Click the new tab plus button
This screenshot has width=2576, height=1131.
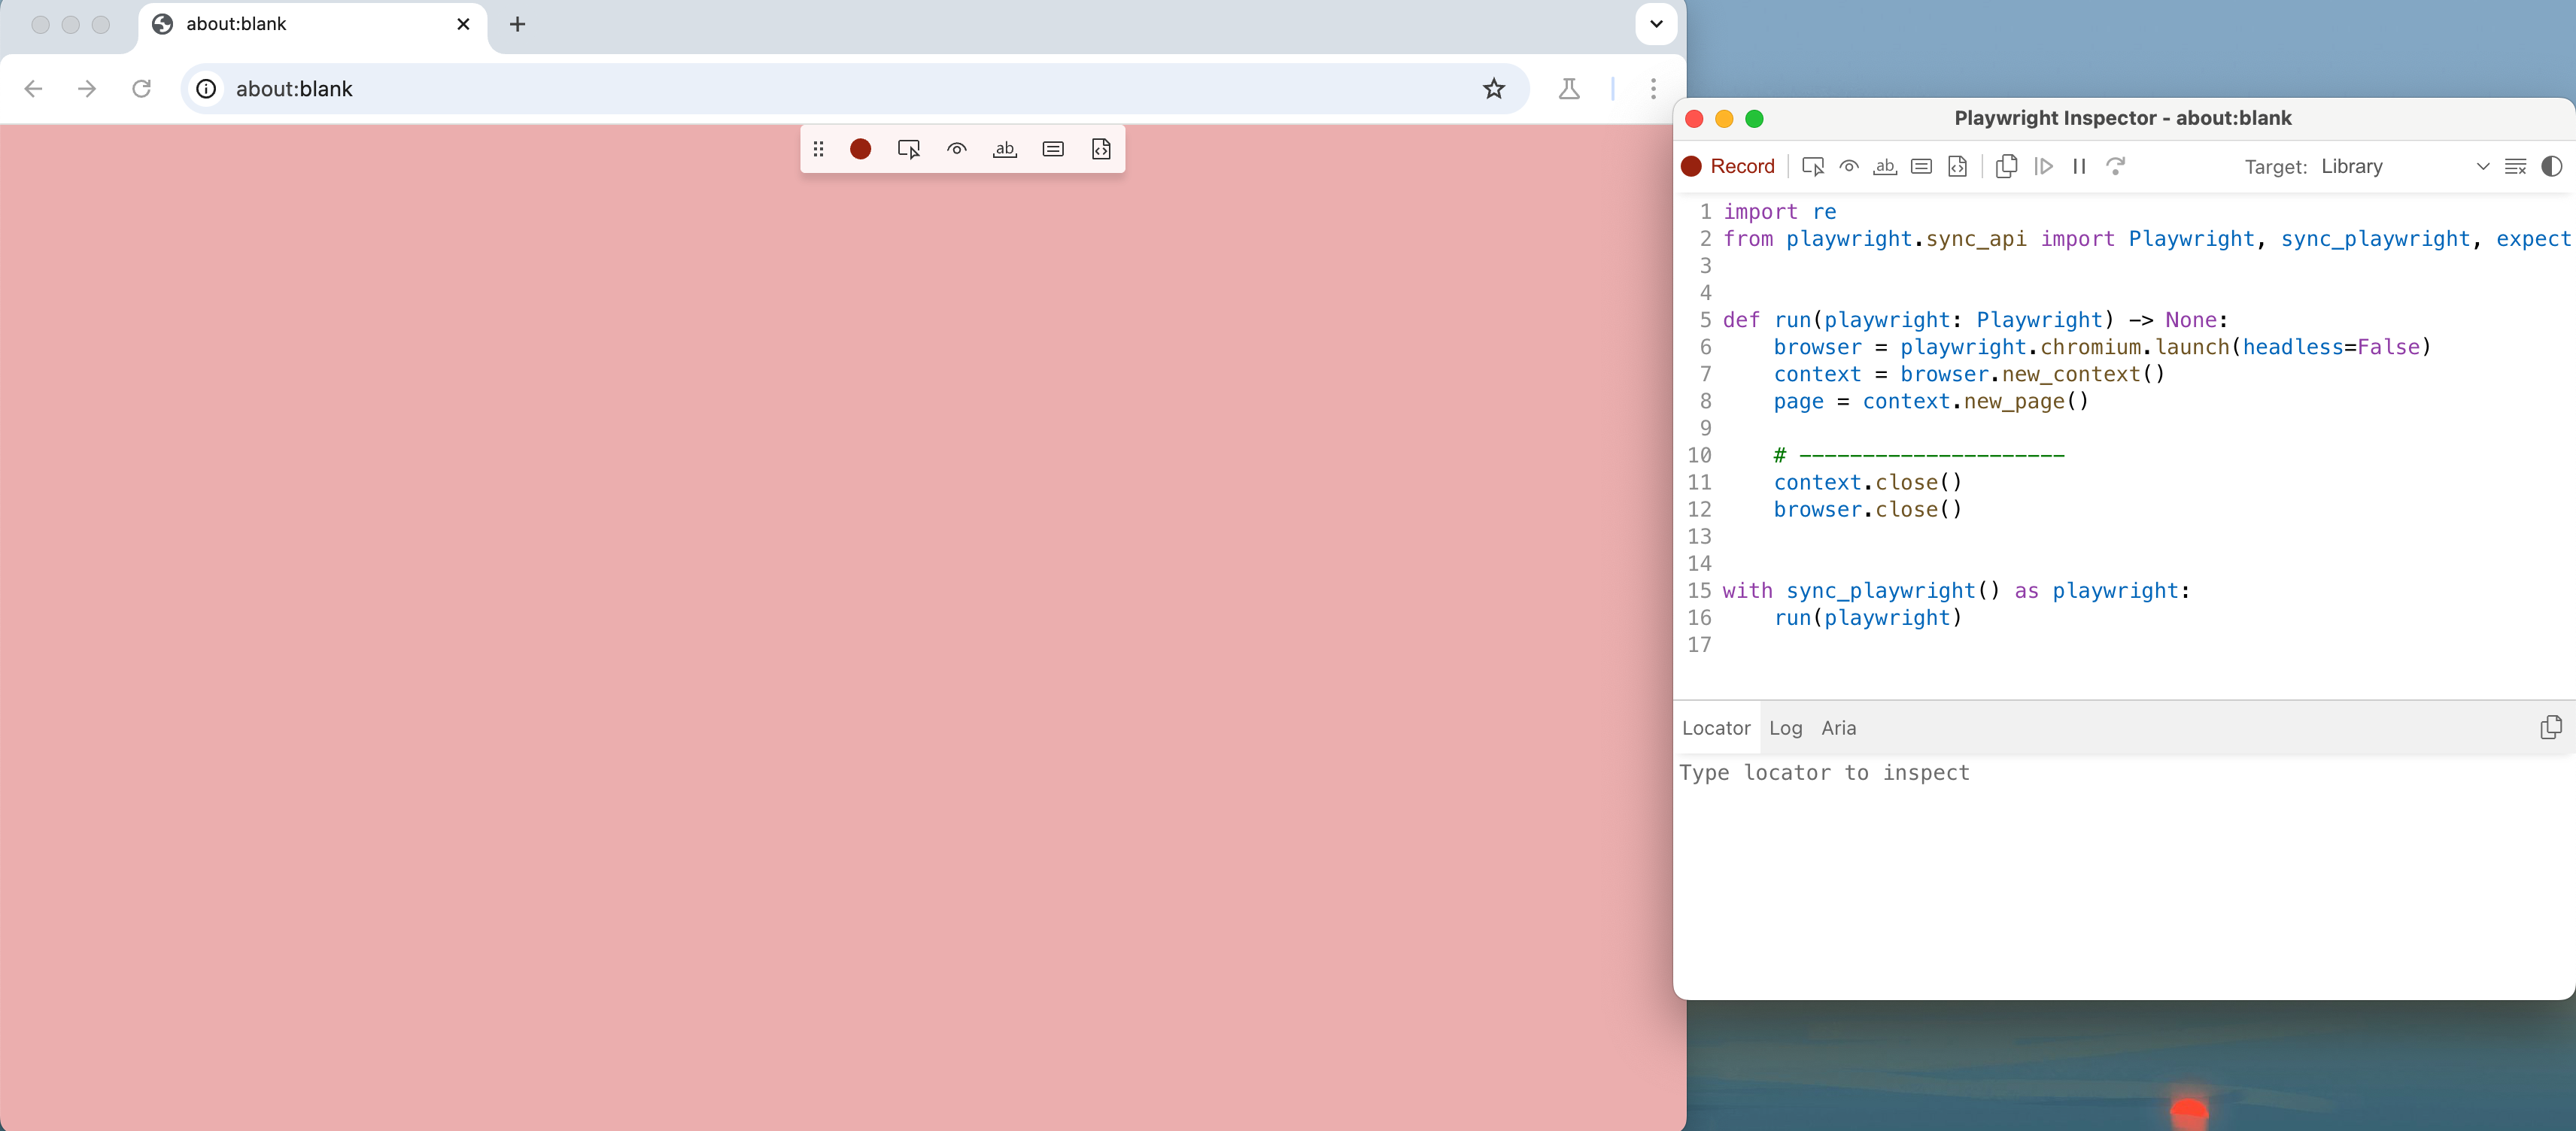(517, 24)
